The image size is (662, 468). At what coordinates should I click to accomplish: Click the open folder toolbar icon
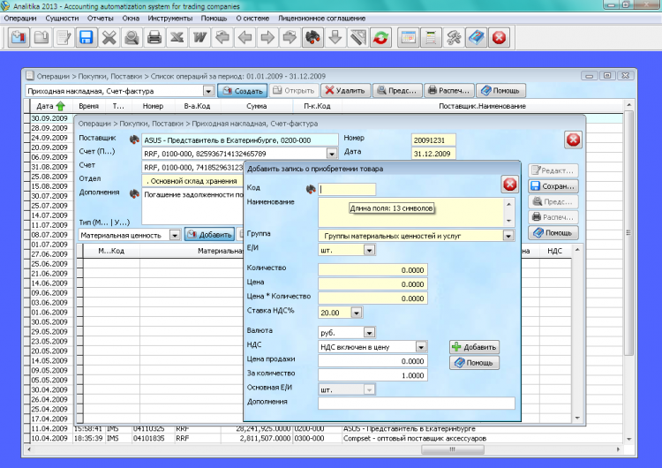(41, 38)
